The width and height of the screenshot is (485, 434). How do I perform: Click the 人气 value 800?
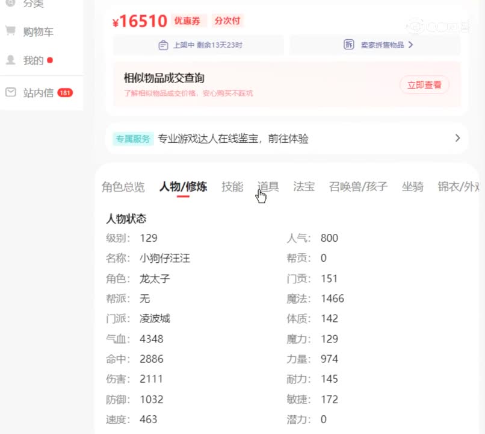tap(329, 238)
